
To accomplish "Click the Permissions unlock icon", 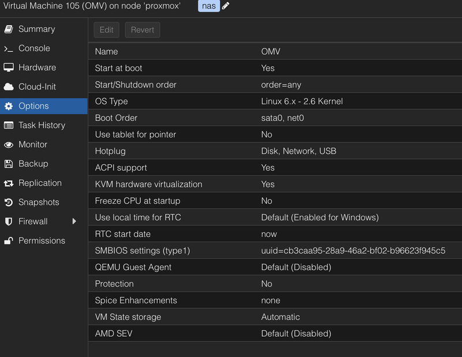I will pyautogui.click(x=9, y=240).
